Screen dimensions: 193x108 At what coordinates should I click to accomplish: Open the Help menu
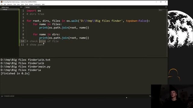tap(43, 4)
